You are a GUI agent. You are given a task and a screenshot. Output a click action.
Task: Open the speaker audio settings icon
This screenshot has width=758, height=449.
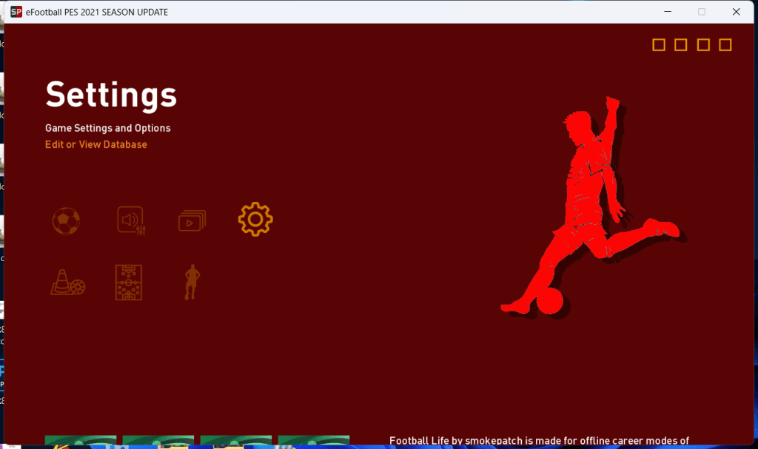click(131, 220)
